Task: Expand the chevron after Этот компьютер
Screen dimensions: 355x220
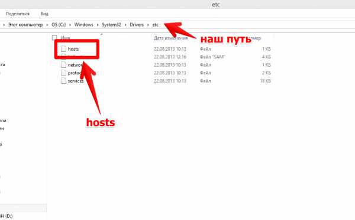Action: coord(47,25)
